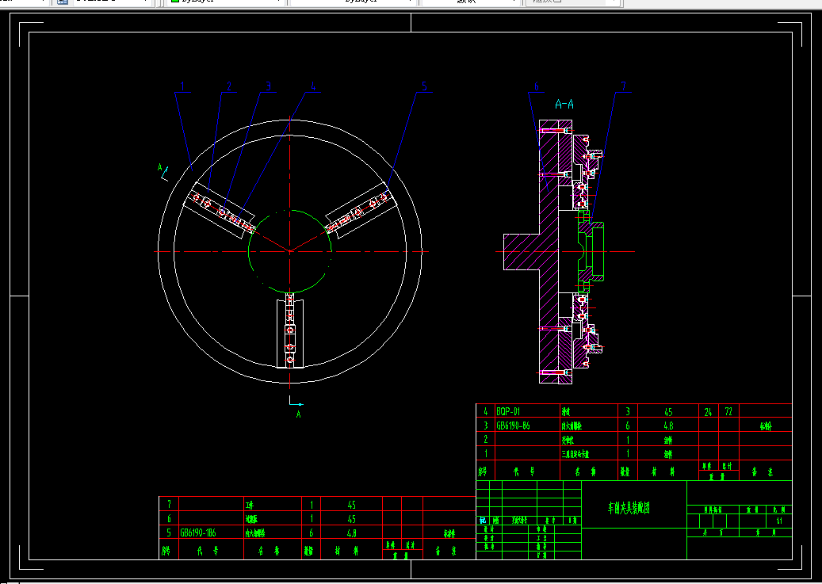Click quantity 6 in the GB6190-186 row
Image resolution: width=822 pixels, height=584 pixels.
[311, 532]
